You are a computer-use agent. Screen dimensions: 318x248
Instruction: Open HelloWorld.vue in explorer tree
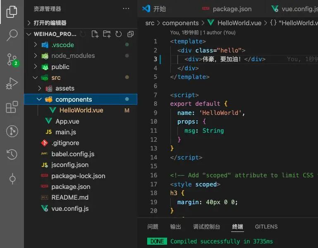tap(81, 110)
